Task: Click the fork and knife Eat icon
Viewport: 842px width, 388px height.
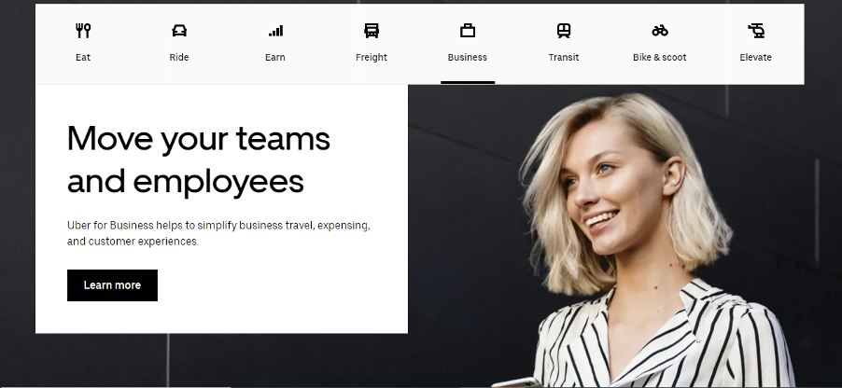Action: (83, 31)
